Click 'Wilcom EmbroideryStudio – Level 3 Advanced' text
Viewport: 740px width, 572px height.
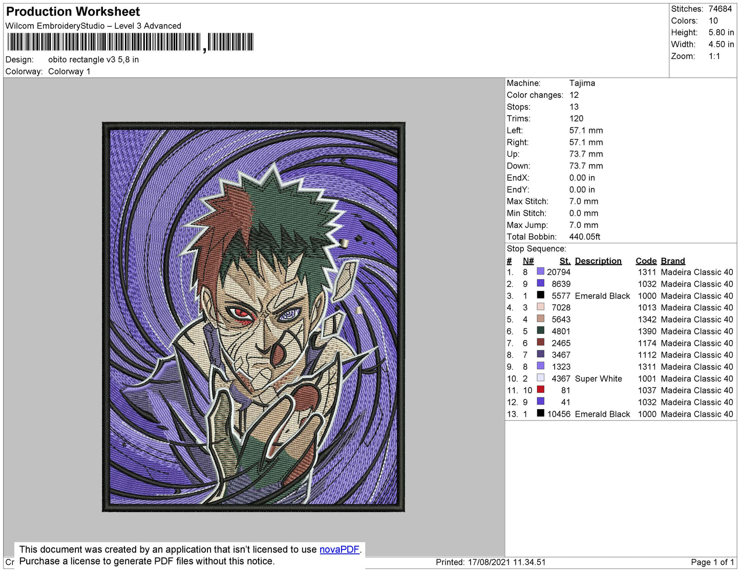coord(93,26)
